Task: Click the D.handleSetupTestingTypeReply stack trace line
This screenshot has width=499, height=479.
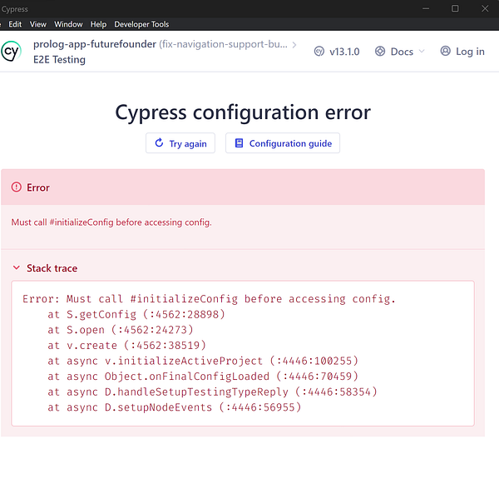Action: (213, 392)
